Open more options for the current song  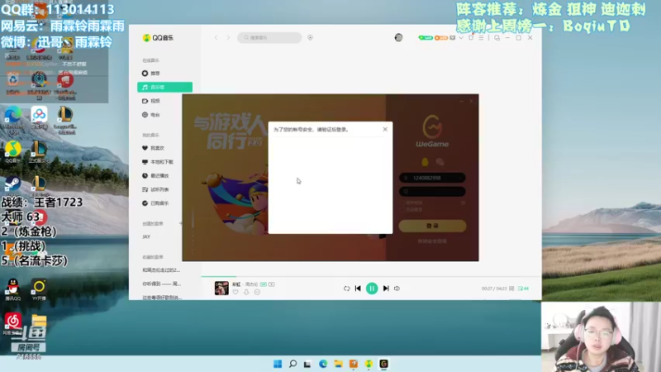[x=257, y=292]
